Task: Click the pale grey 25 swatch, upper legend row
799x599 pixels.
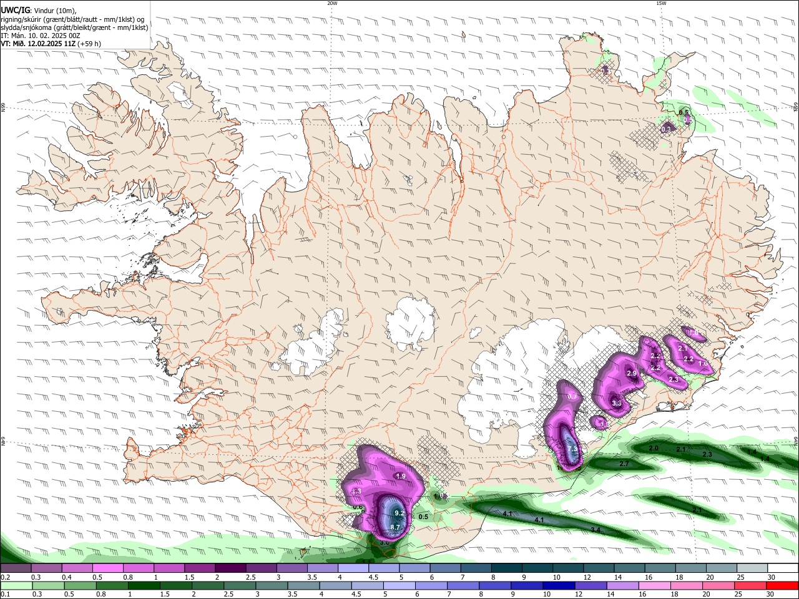Action: pos(752,568)
